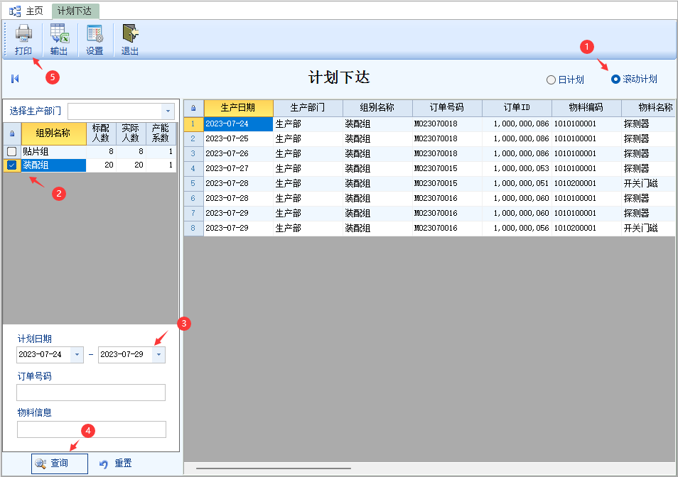
Task: Click the Print (打印) toolbar icon
Action: (23, 40)
